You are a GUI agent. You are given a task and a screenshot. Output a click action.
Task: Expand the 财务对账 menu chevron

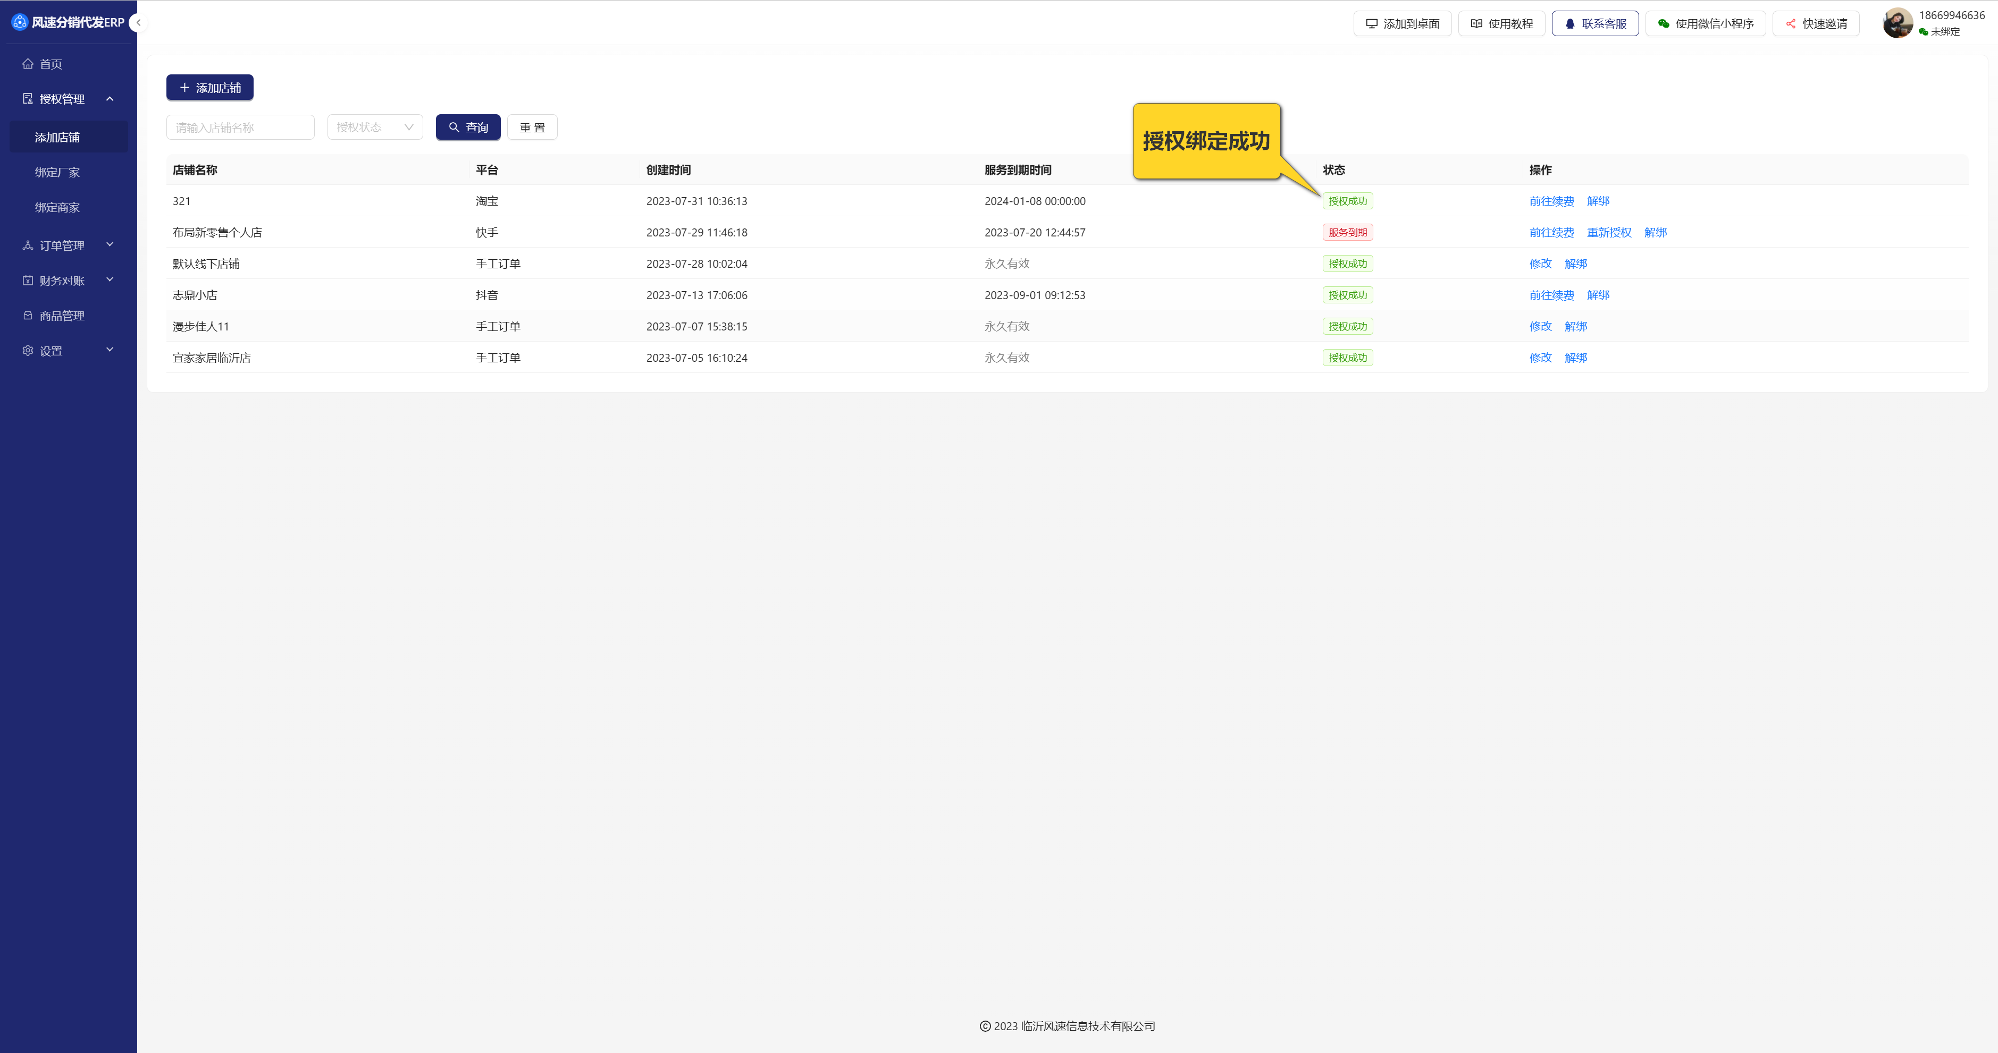tap(110, 279)
